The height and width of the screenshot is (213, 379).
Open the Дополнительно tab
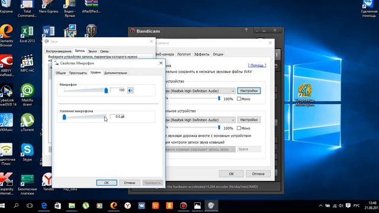pos(115,73)
